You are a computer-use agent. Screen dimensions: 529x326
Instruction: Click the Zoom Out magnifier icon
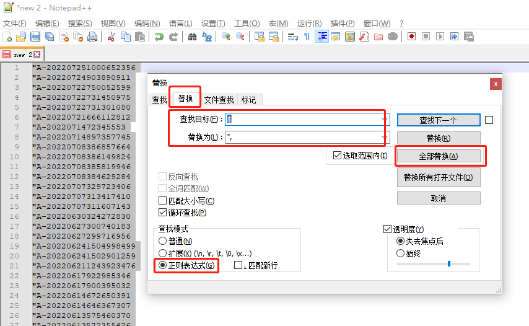click(240, 37)
